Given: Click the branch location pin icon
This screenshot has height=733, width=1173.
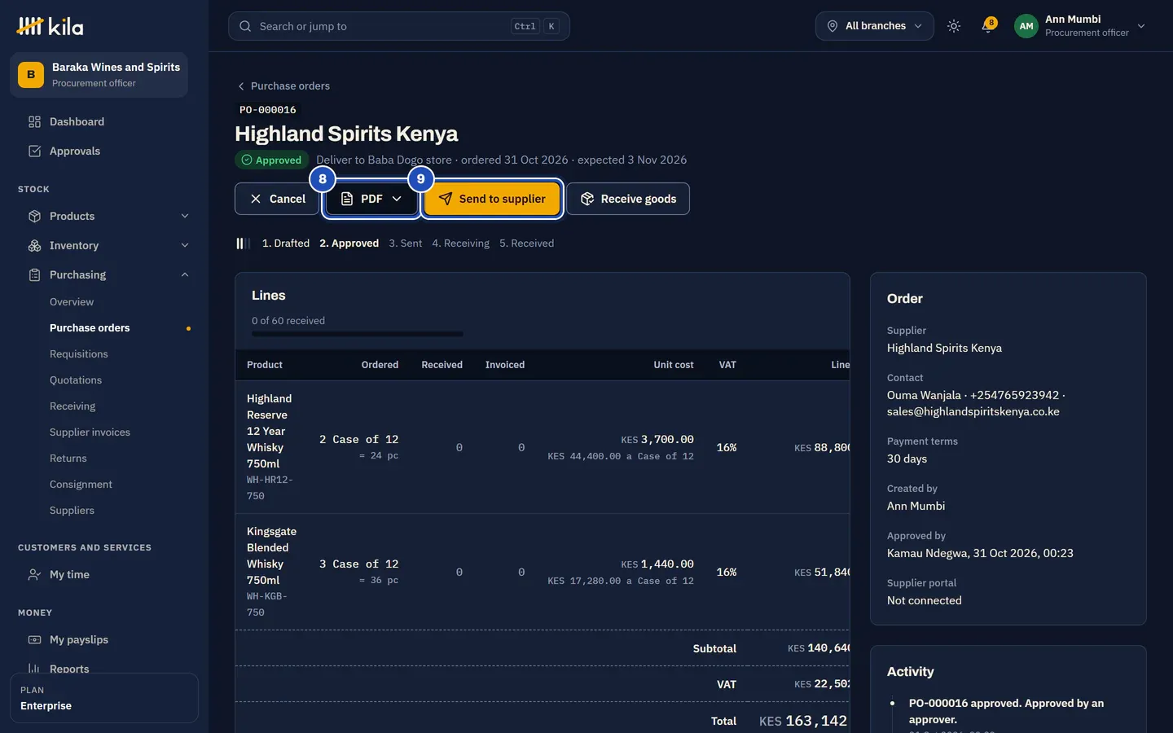Looking at the screenshot, I should (x=833, y=26).
